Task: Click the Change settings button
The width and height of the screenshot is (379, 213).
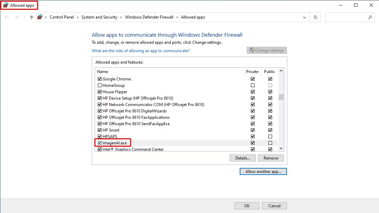Action: click(x=267, y=50)
